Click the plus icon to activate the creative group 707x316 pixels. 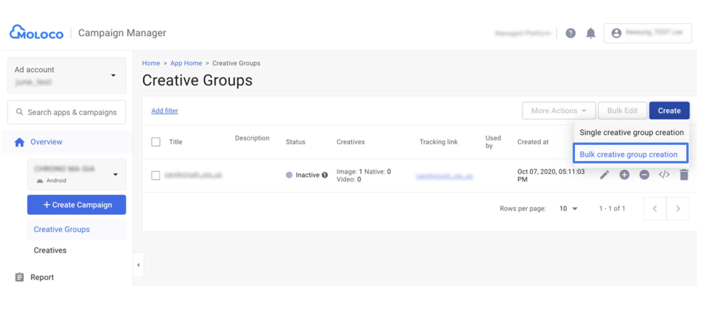[624, 175]
